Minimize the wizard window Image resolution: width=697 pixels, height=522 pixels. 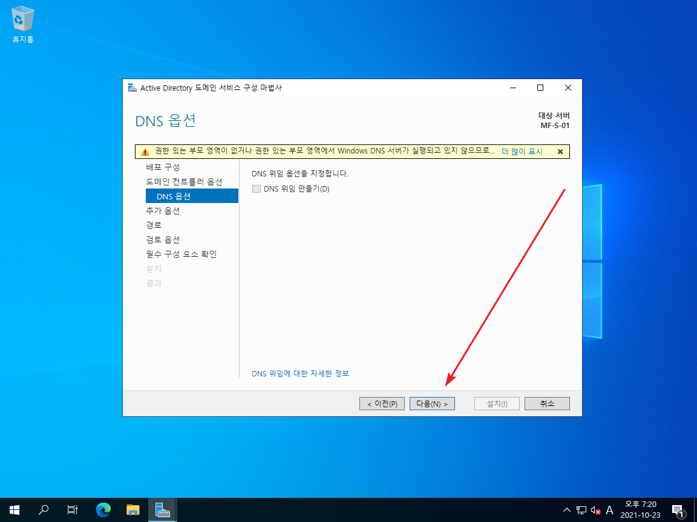click(513, 88)
